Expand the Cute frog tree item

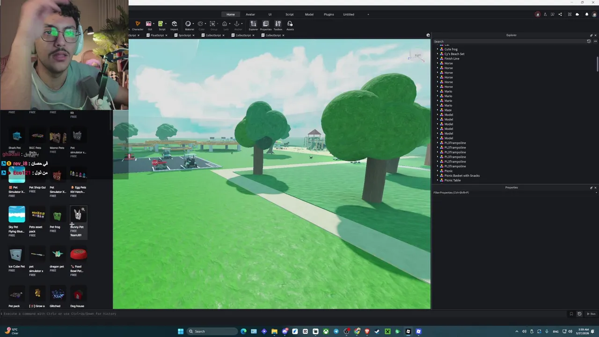click(x=438, y=49)
